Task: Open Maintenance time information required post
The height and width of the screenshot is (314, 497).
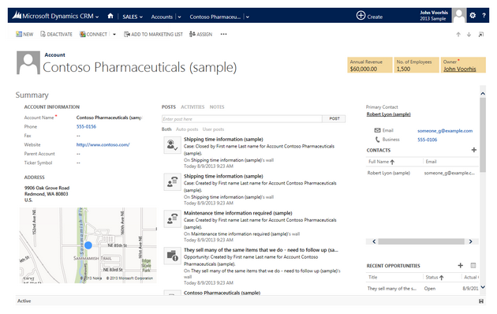Action: [x=238, y=213]
